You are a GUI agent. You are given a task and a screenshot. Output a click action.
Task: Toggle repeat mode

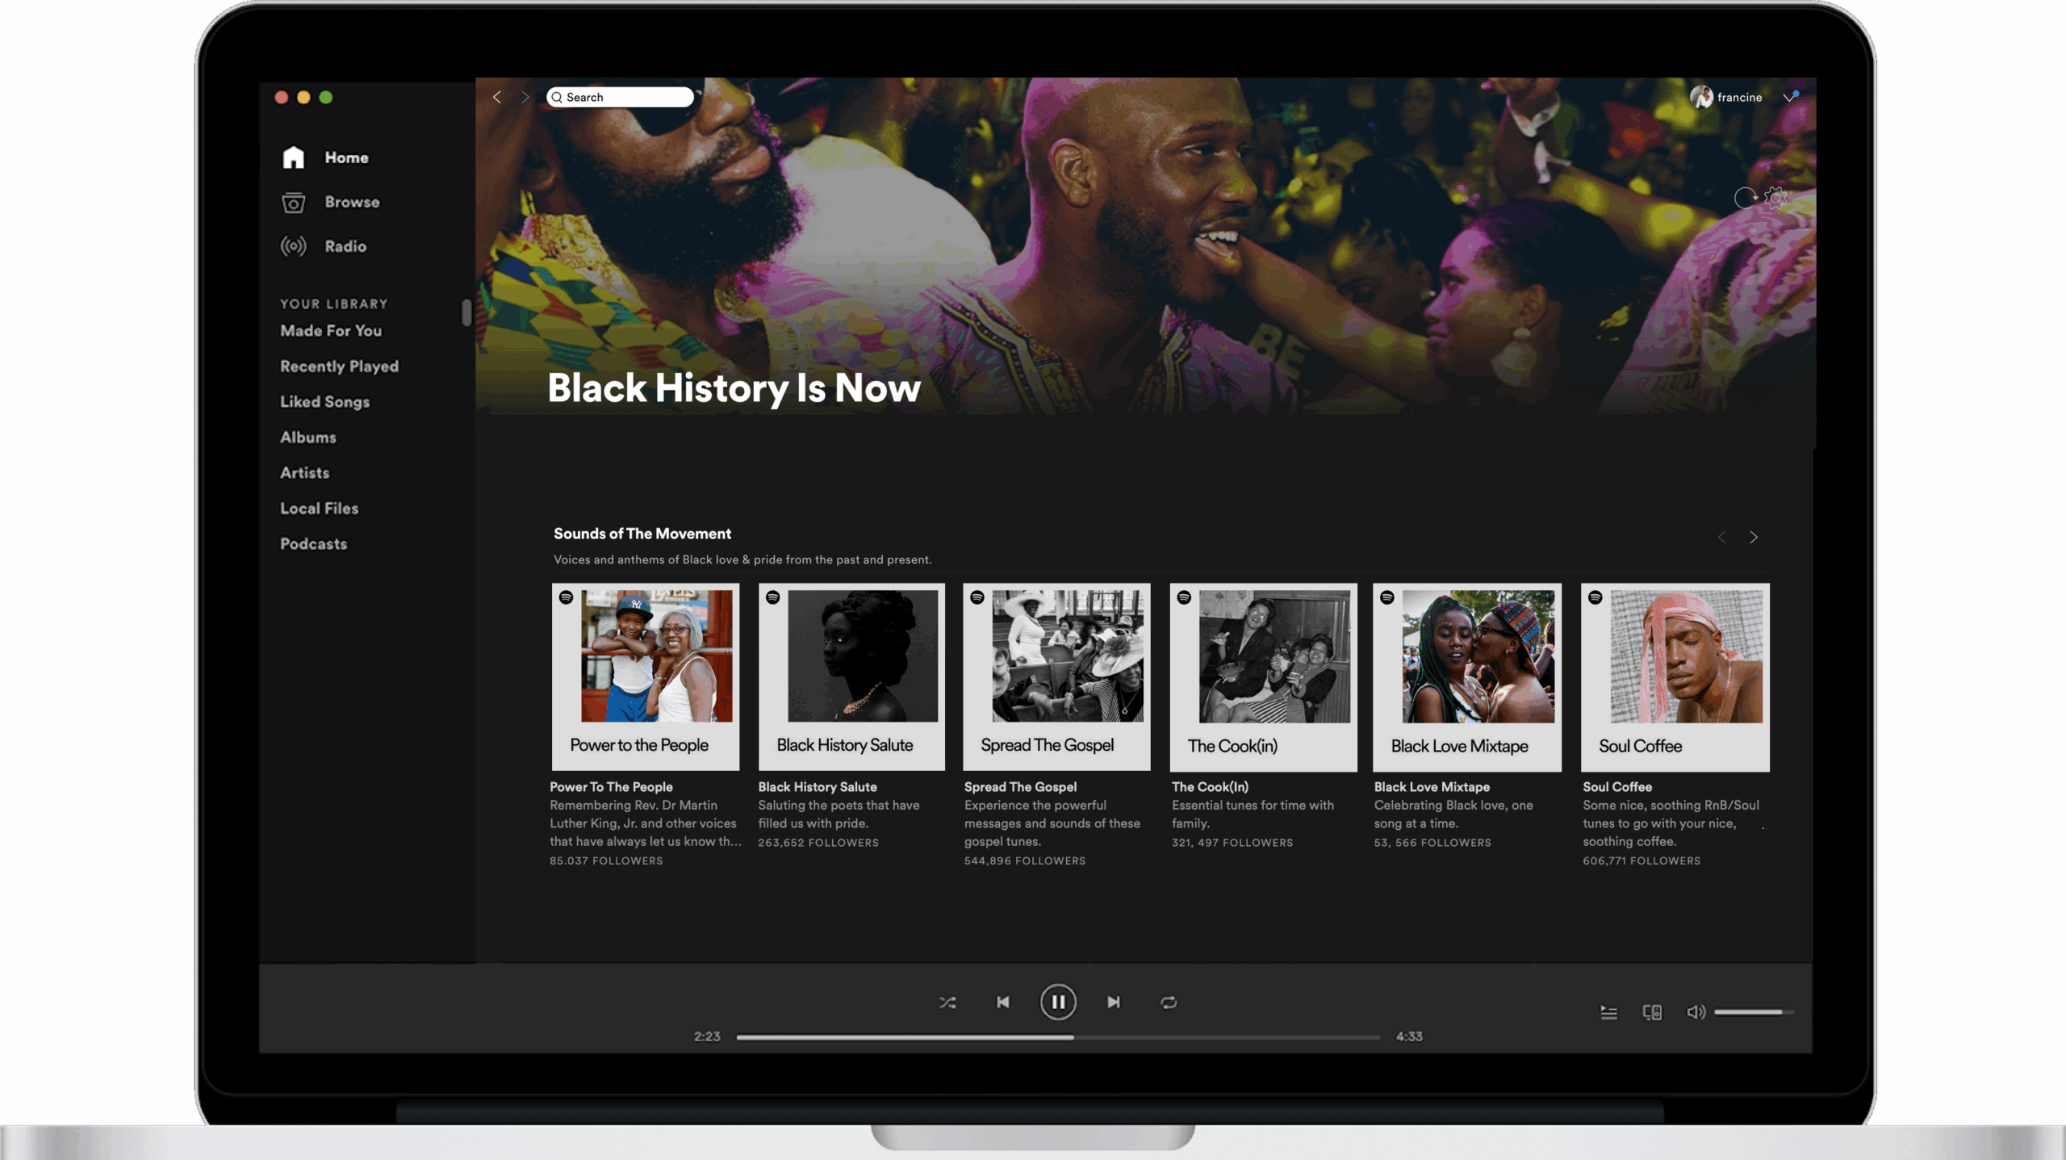tap(1169, 1003)
